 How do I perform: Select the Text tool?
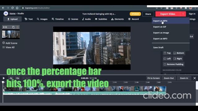coord(29,19)
